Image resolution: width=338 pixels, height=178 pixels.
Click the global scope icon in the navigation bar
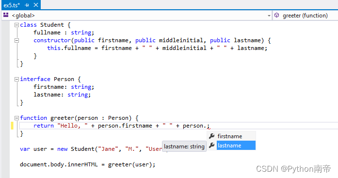[x=6, y=15]
